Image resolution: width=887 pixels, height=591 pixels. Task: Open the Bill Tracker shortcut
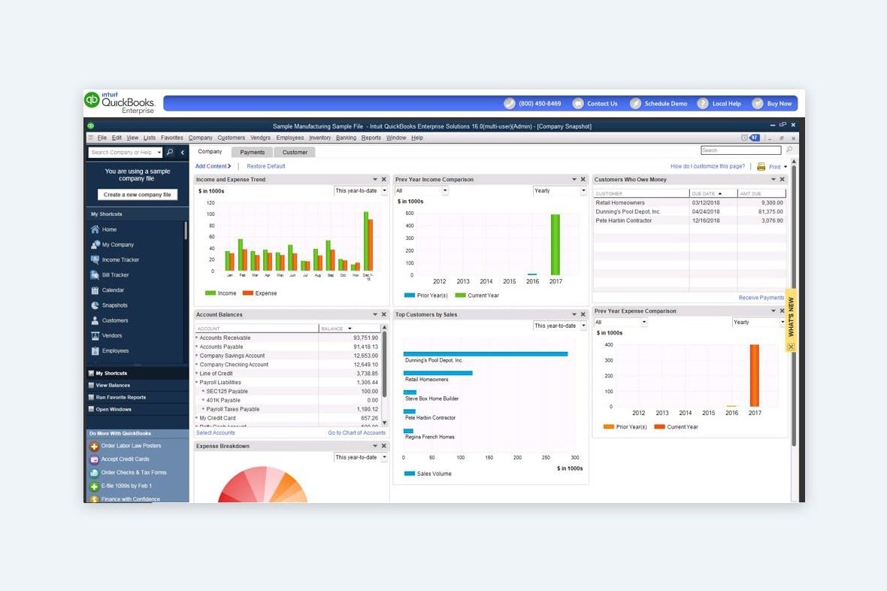coord(110,275)
